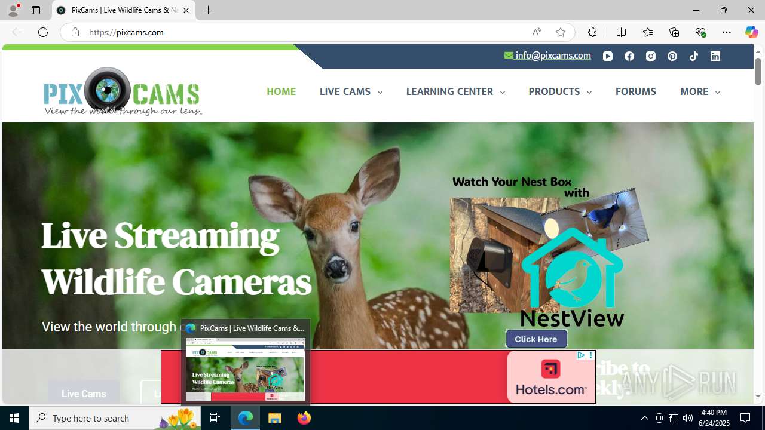765x430 pixels.
Task: Open Collections icon
Action: coord(674,32)
